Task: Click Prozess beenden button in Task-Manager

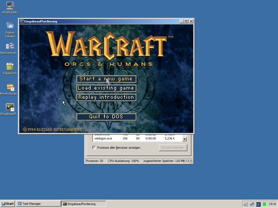Action: [x=173, y=148]
